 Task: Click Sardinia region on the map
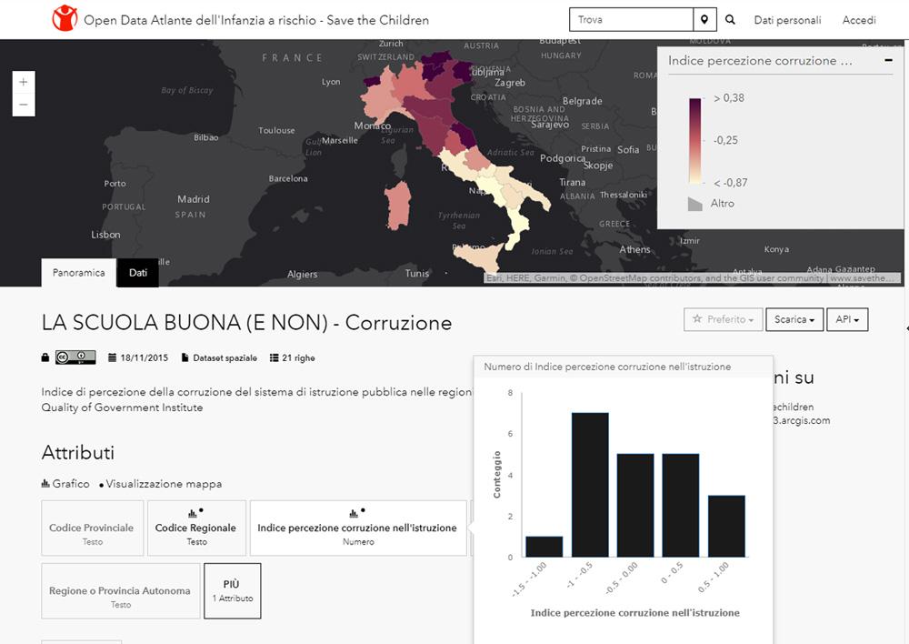(x=398, y=206)
